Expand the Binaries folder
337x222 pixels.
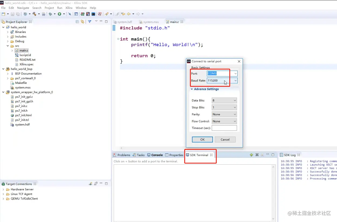[8, 32]
